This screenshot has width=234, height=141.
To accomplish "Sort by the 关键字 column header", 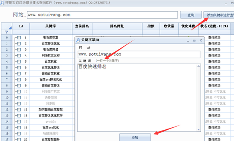I will click(51, 26).
